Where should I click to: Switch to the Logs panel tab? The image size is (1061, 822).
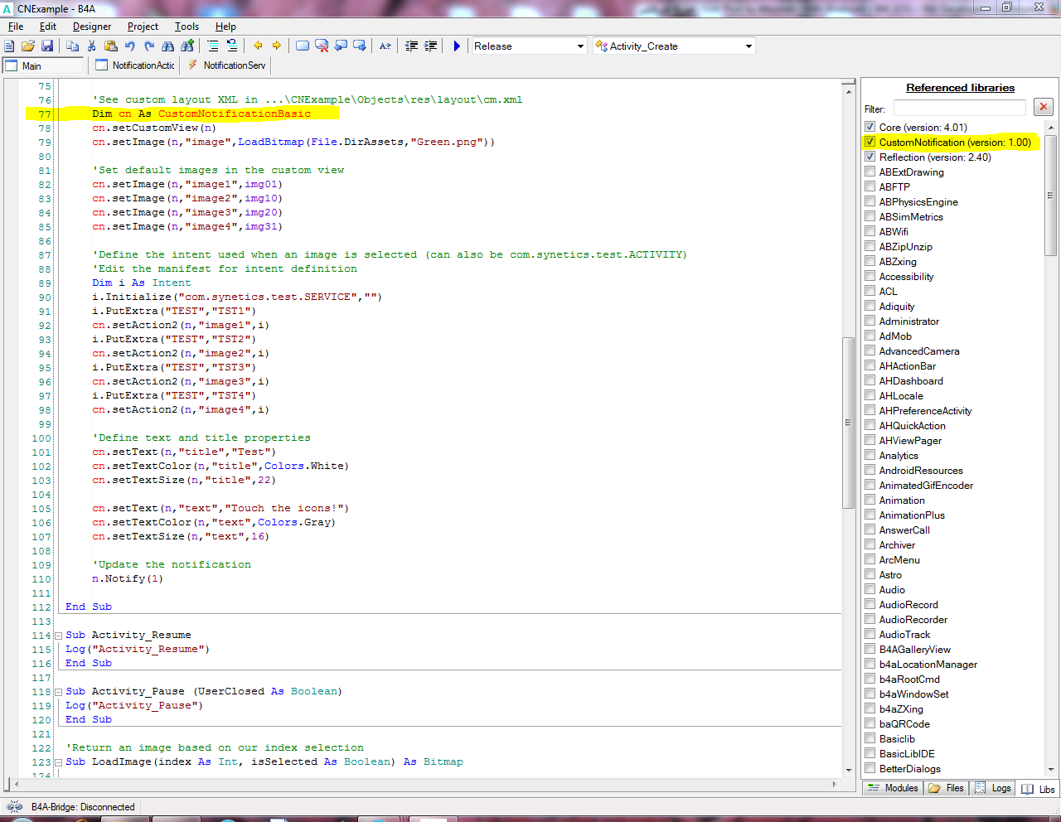993,788
